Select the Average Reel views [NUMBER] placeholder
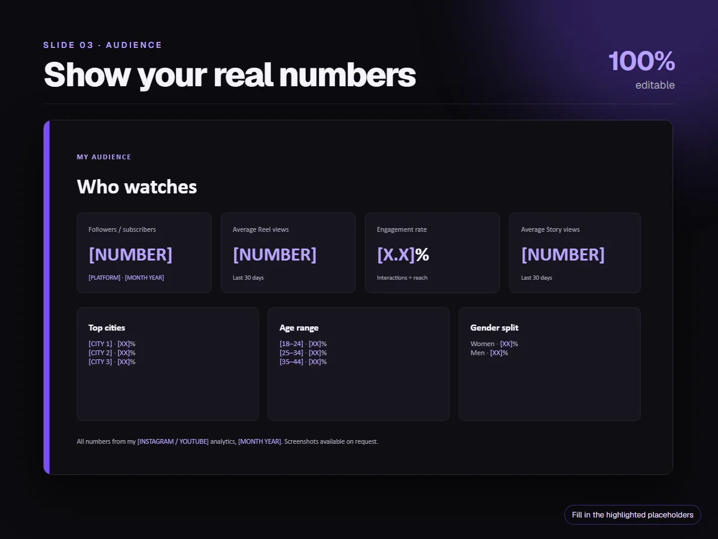This screenshot has width=718, height=539. click(x=275, y=255)
